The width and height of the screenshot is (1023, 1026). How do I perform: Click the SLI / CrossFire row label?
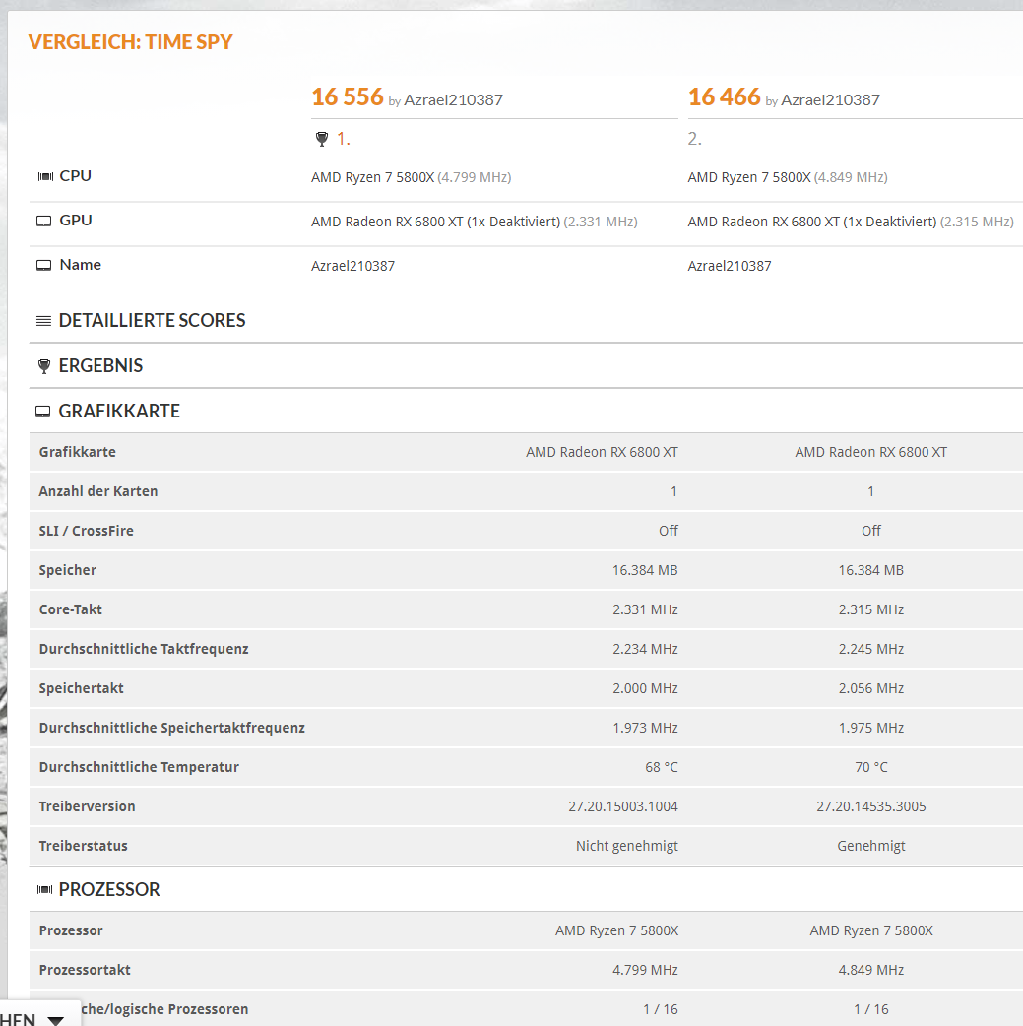point(86,531)
